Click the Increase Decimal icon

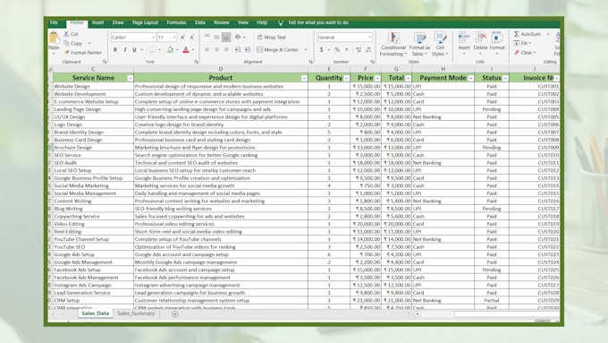click(359, 50)
